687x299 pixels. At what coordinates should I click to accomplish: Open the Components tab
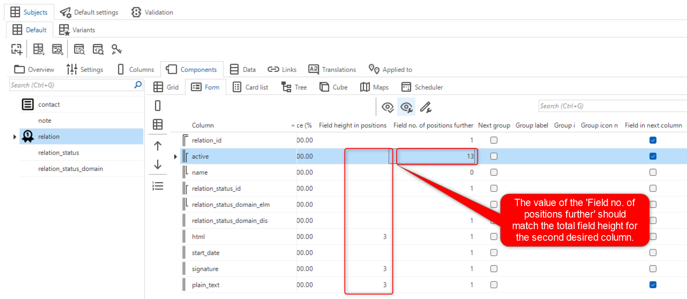coord(192,69)
